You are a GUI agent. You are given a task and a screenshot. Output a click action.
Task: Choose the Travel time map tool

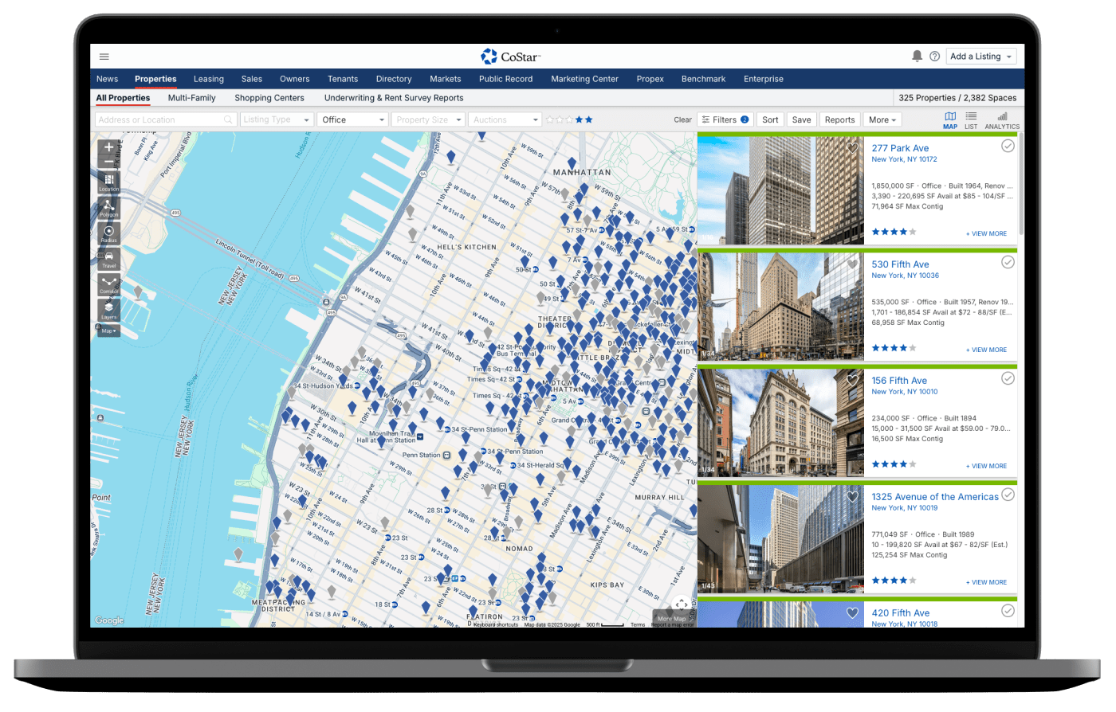pyautogui.click(x=109, y=259)
